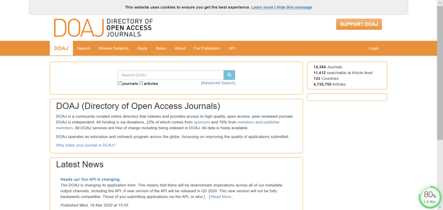Open the Learn more cookie link
Image resolution: width=443 pixels, height=210 pixels.
(x=262, y=7)
